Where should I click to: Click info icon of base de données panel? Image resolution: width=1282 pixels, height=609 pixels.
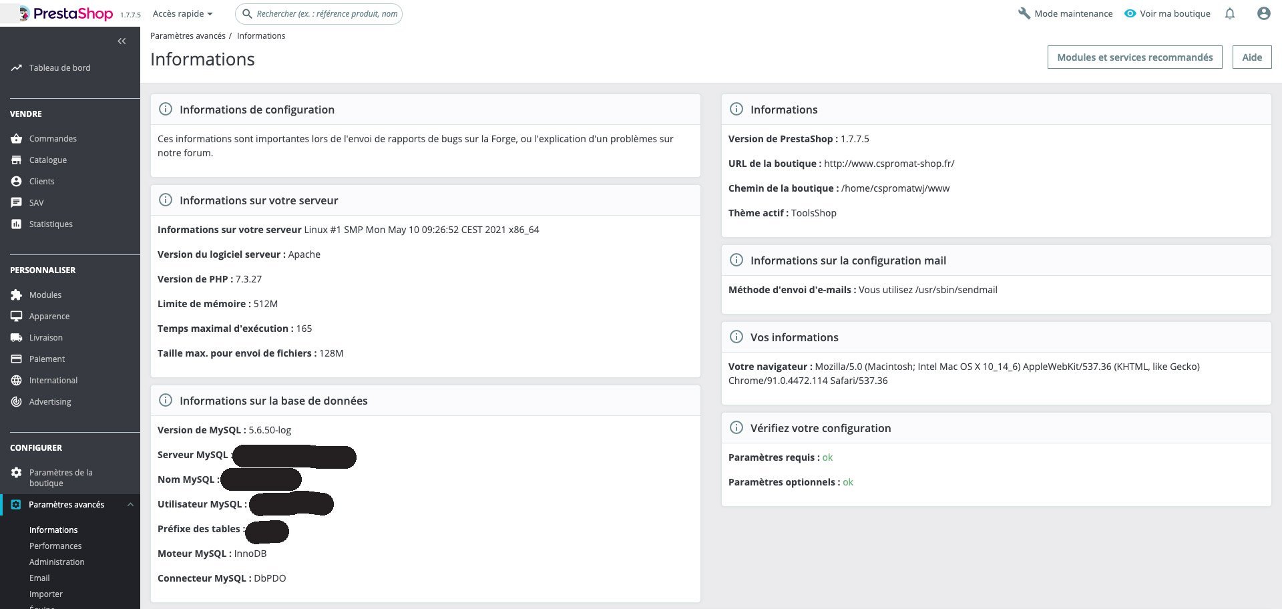coord(166,400)
